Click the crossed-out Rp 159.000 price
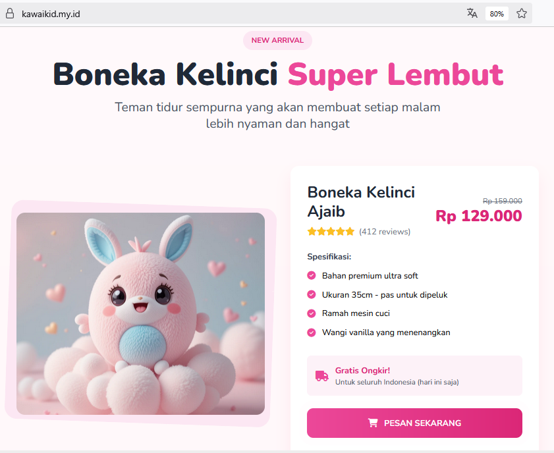 502,201
